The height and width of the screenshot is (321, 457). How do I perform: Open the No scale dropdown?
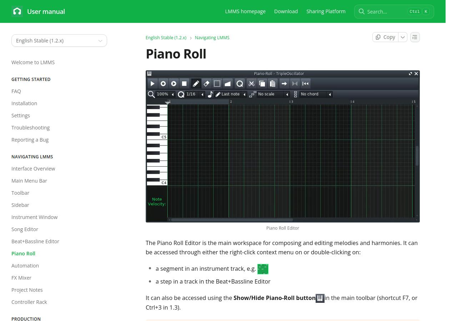click(x=273, y=94)
